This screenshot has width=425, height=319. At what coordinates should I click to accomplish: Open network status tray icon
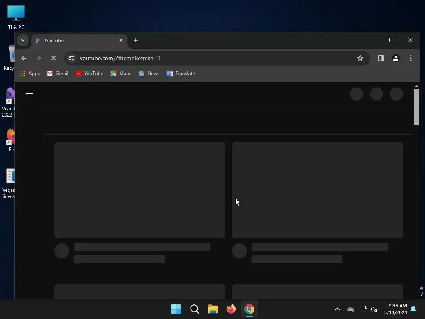pos(364,309)
